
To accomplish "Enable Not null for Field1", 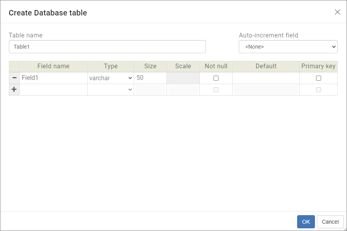I will (x=216, y=78).
